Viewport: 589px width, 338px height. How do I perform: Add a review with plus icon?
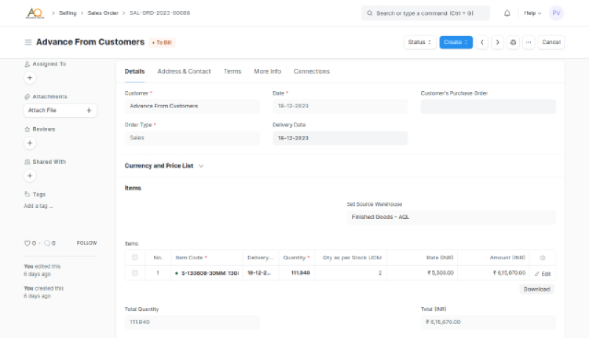click(x=30, y=143)
